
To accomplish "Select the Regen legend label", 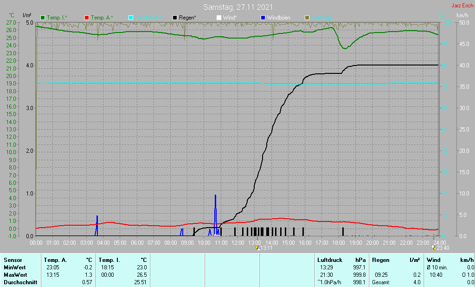I will click(188, 18).
